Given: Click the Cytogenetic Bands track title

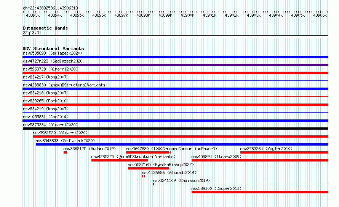Looking at the screenshot, I should tap(45, 28).
